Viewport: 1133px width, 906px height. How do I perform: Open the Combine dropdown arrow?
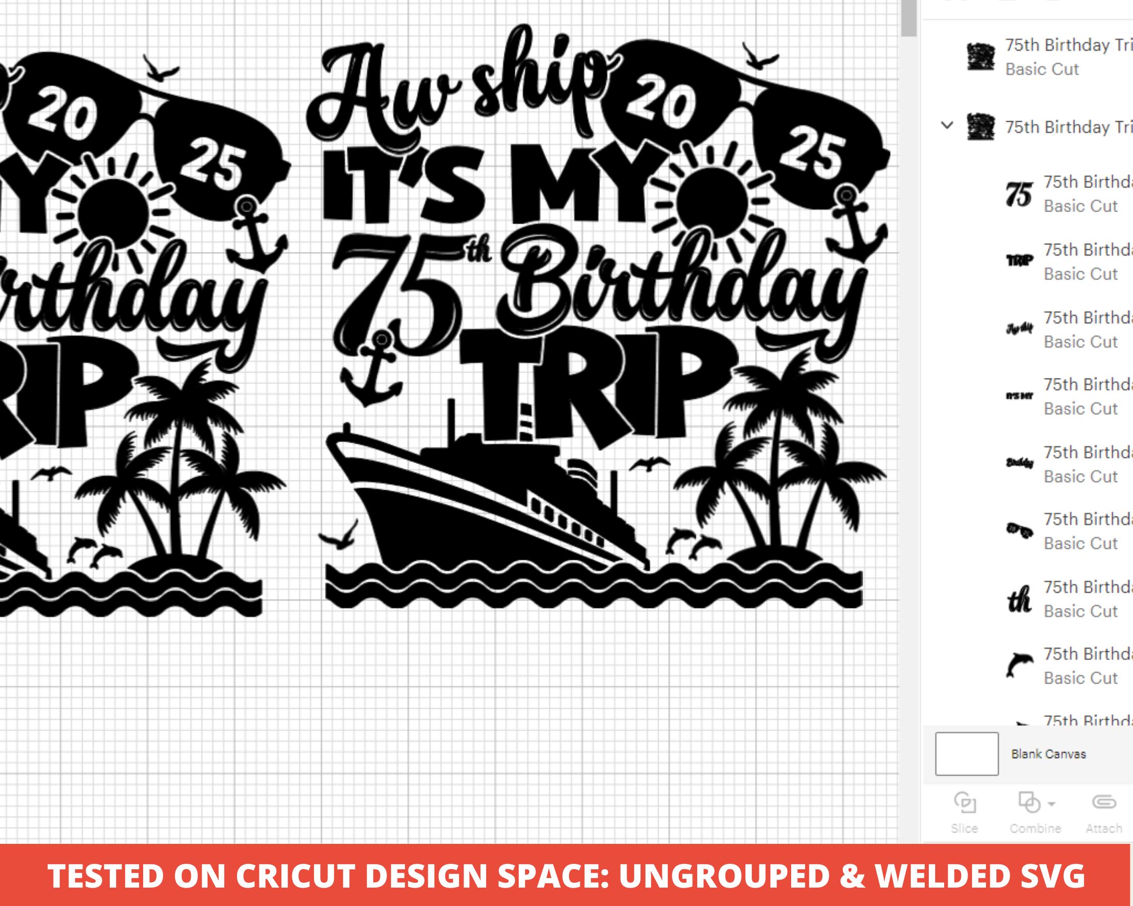coord(1052,804)
